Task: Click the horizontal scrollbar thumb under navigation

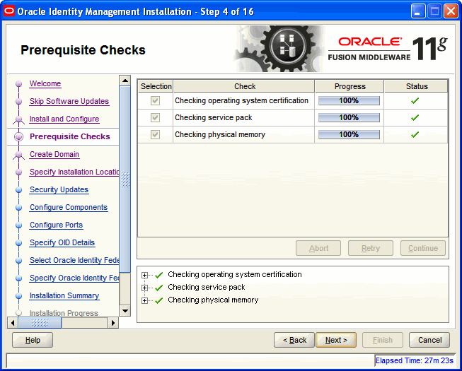Action: click(40, 323)
